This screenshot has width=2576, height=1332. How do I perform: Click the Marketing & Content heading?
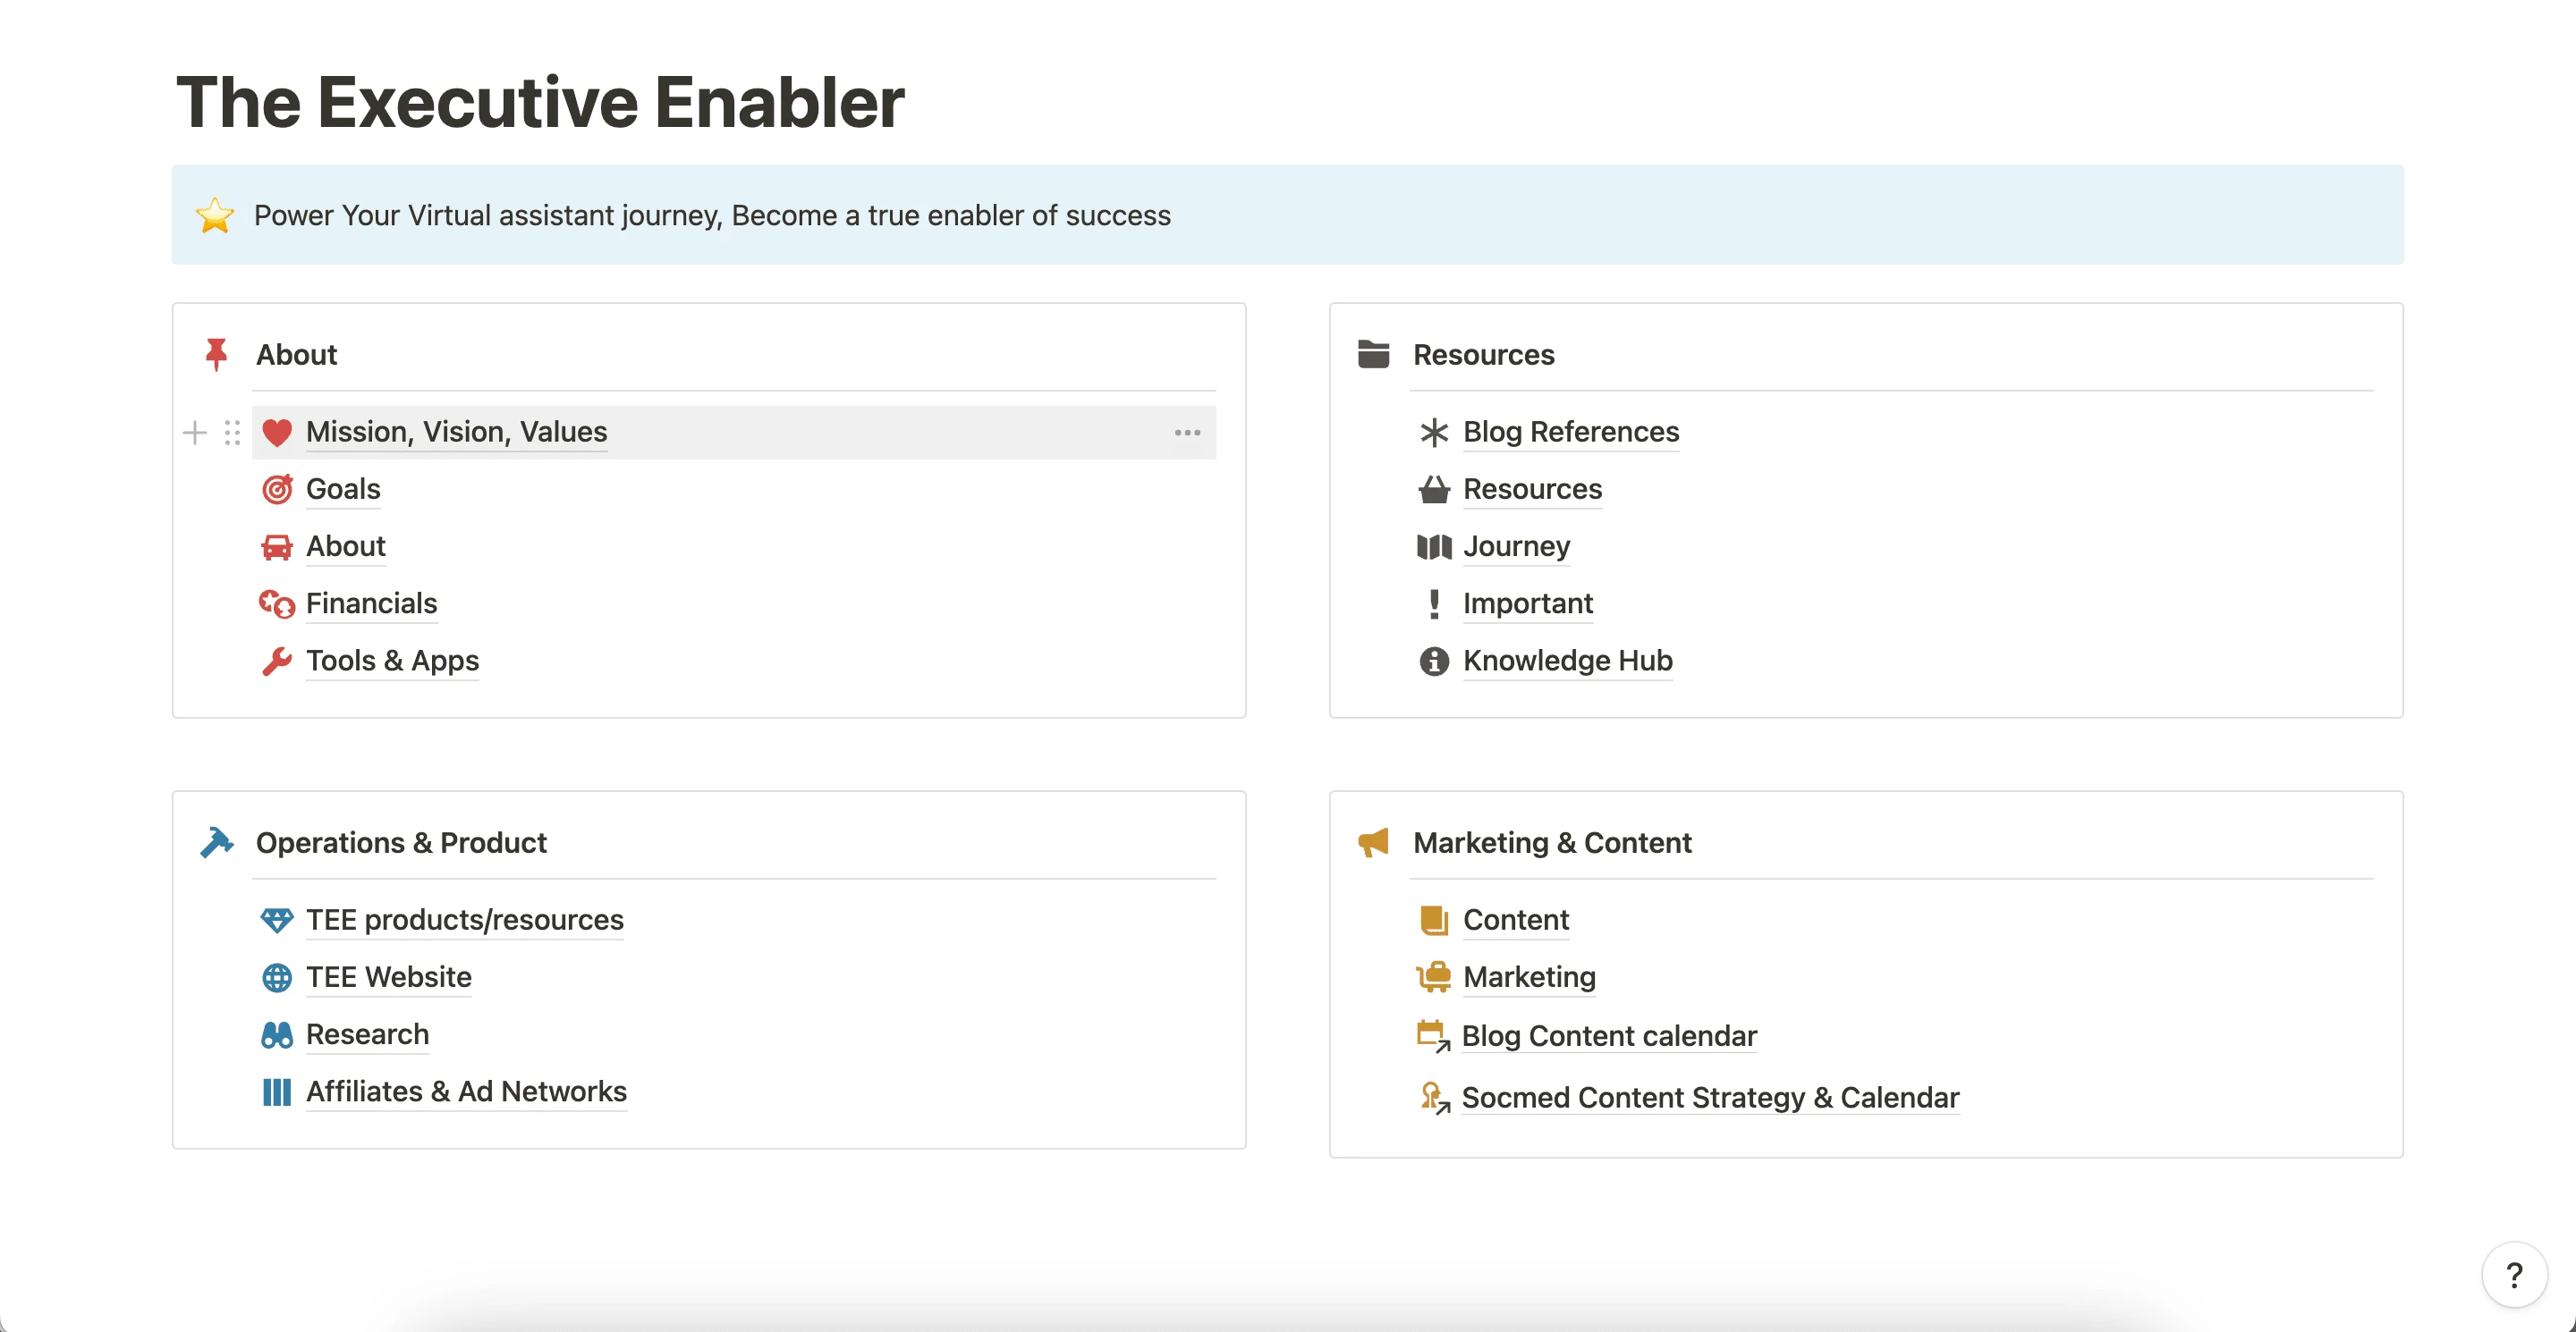click(1552, 842)
